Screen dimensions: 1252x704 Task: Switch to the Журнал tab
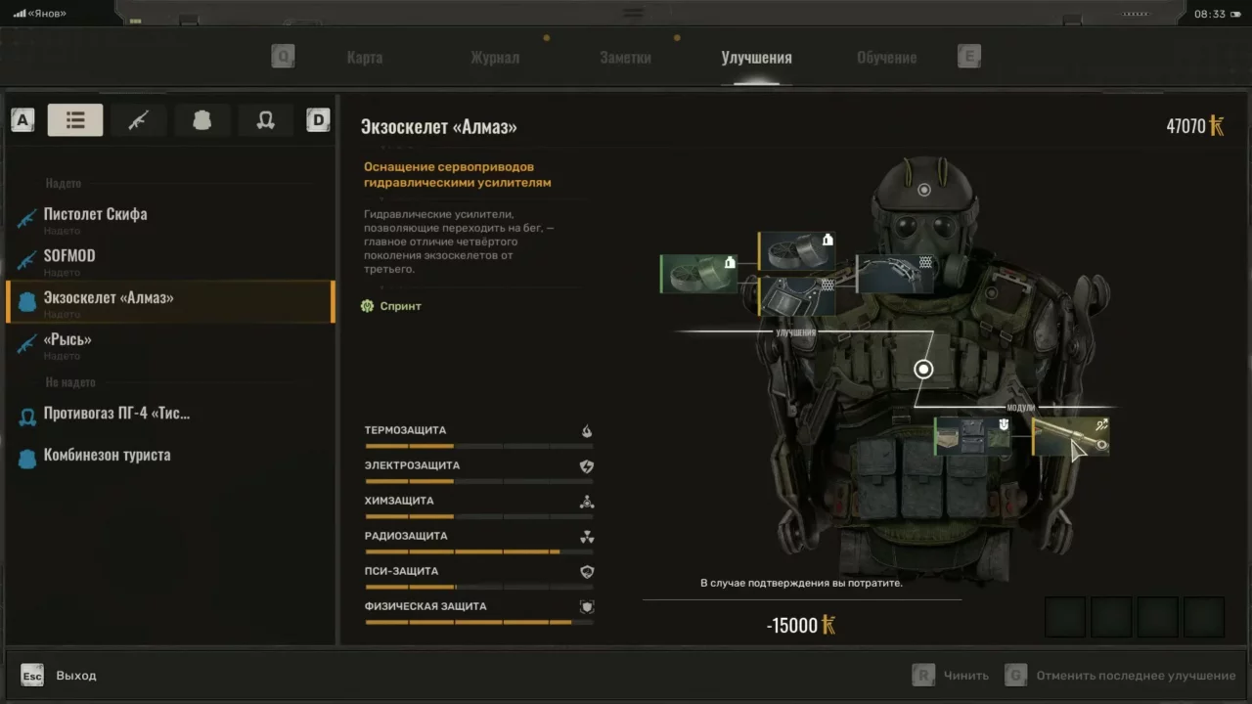[x=495, y=58]
